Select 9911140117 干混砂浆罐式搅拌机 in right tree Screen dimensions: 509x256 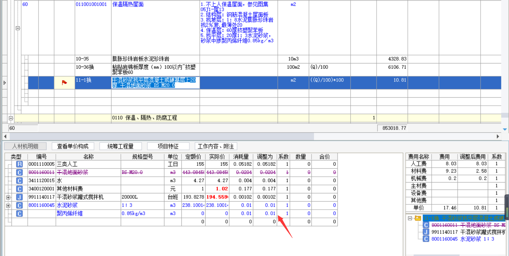pyautogui.click(x=468, y=232)
